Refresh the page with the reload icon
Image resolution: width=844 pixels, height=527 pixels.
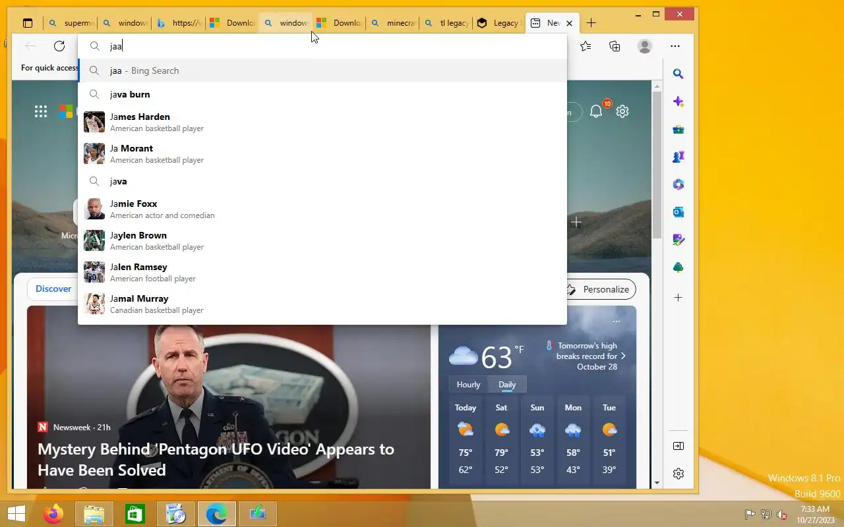59,46
